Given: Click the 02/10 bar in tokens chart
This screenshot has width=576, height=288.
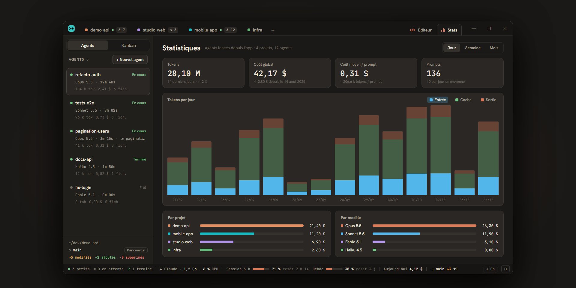Looking at the screenshot, I should pos(440,150).
